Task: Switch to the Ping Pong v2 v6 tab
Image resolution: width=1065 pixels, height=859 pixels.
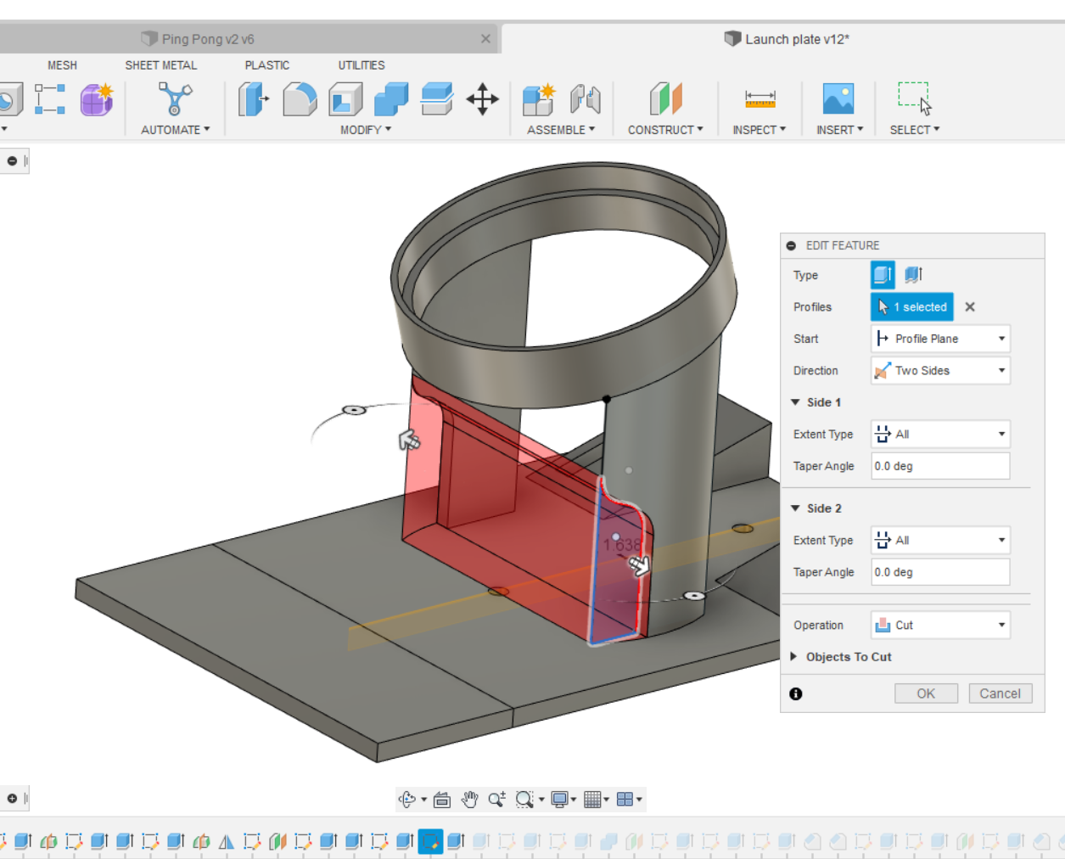Action: (208, 39)
